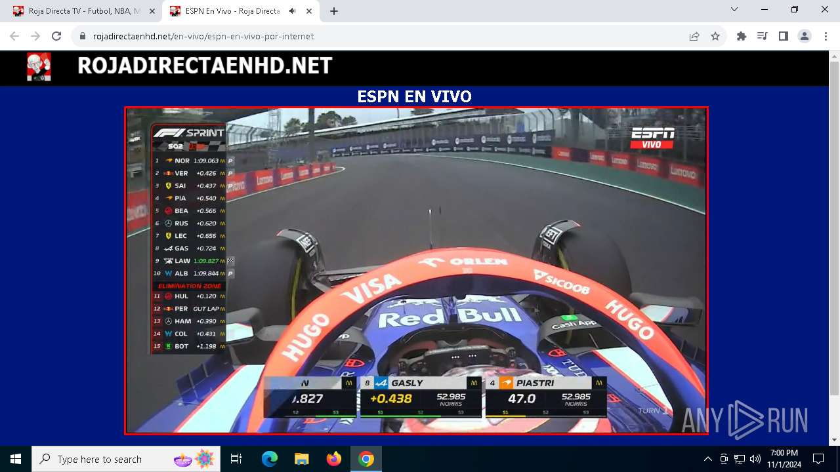Open the Extensions puzzle icon
Screen dimensions: 840x472
pos(742,37)
